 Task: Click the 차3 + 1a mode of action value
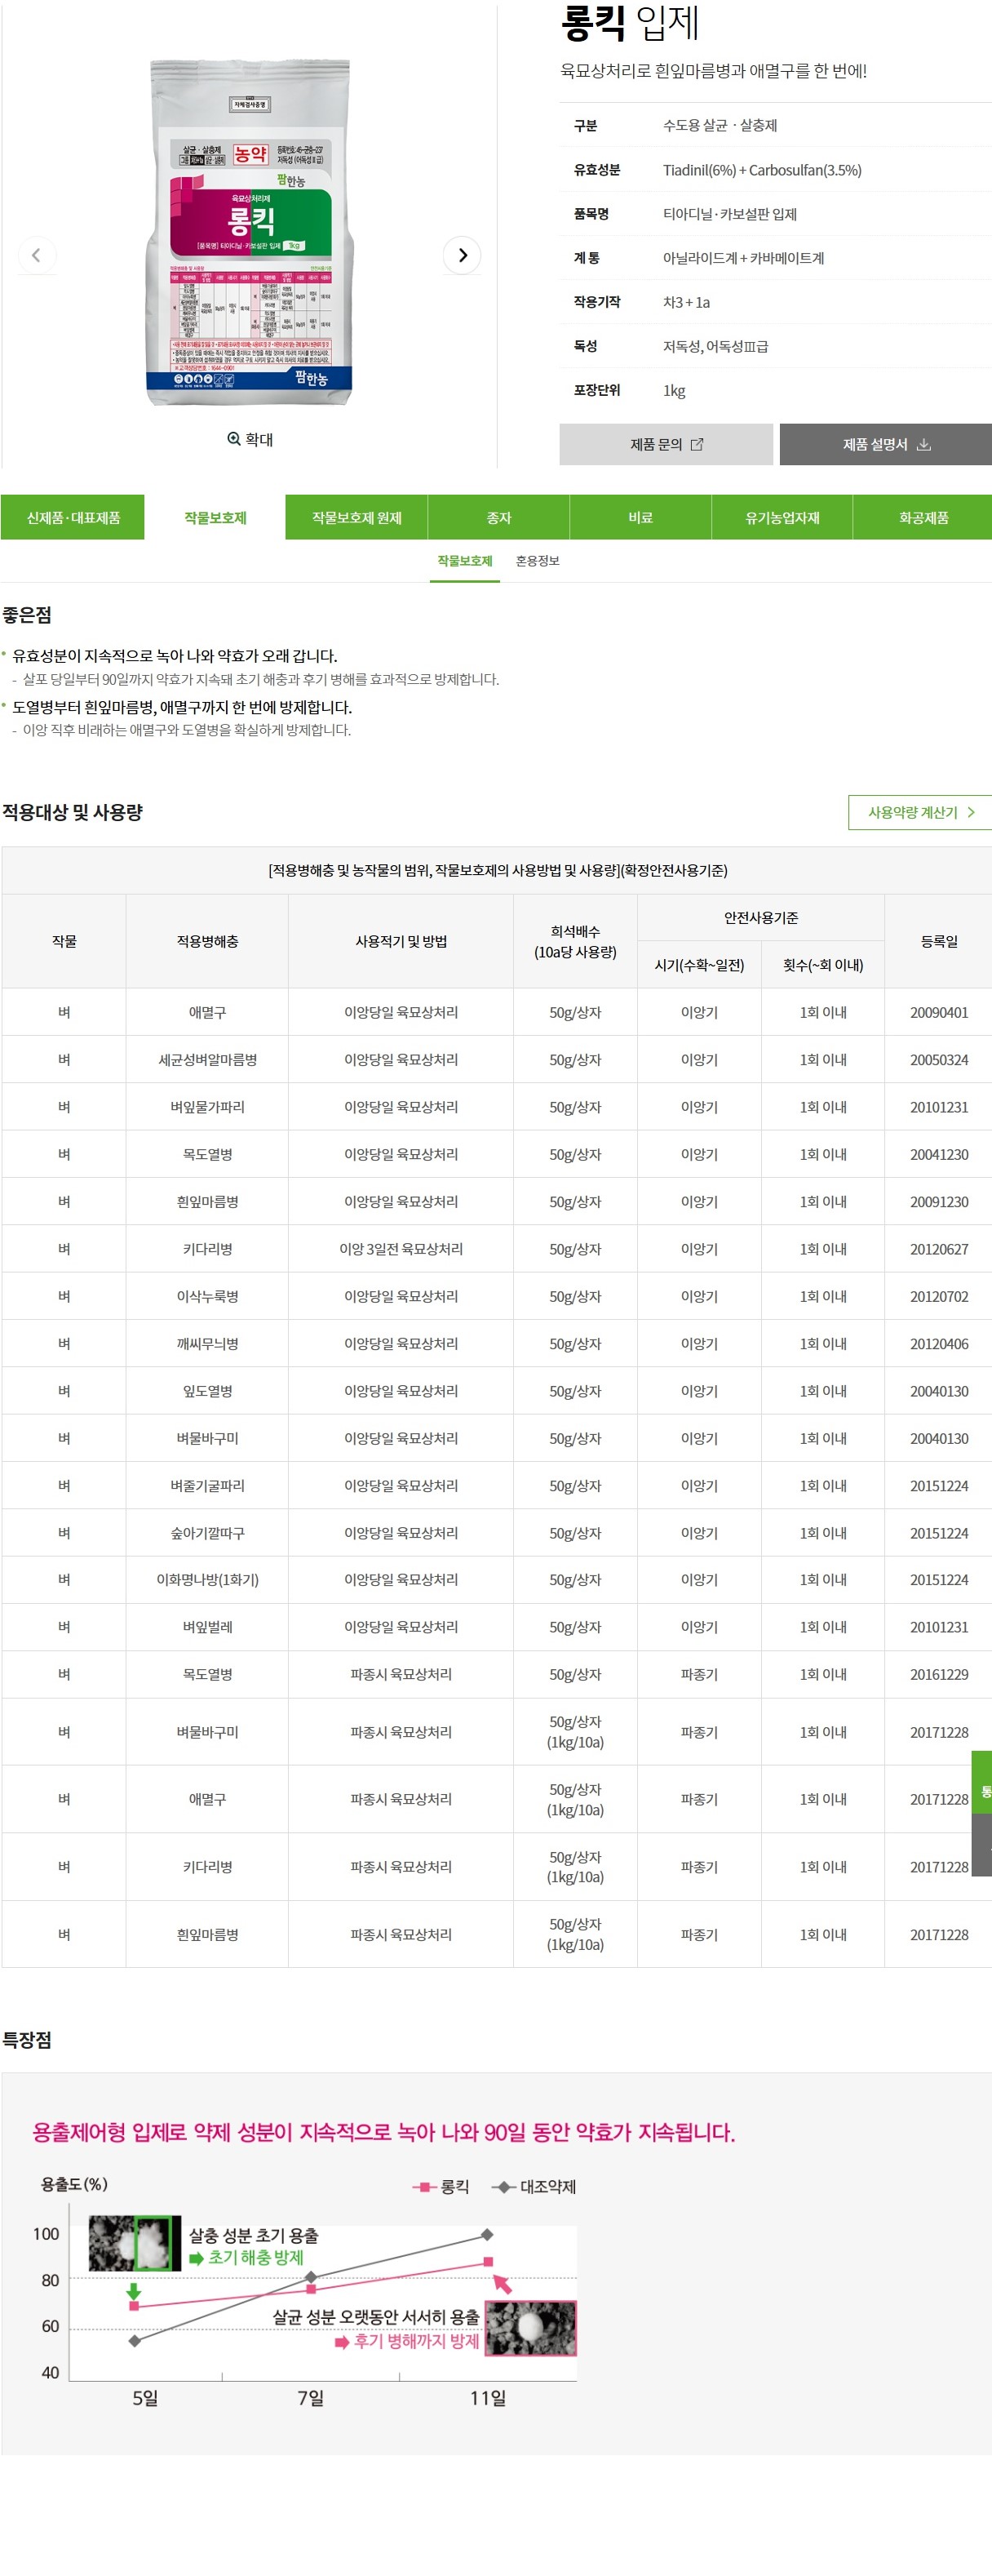pyautogui.click(x=686, y=302)
